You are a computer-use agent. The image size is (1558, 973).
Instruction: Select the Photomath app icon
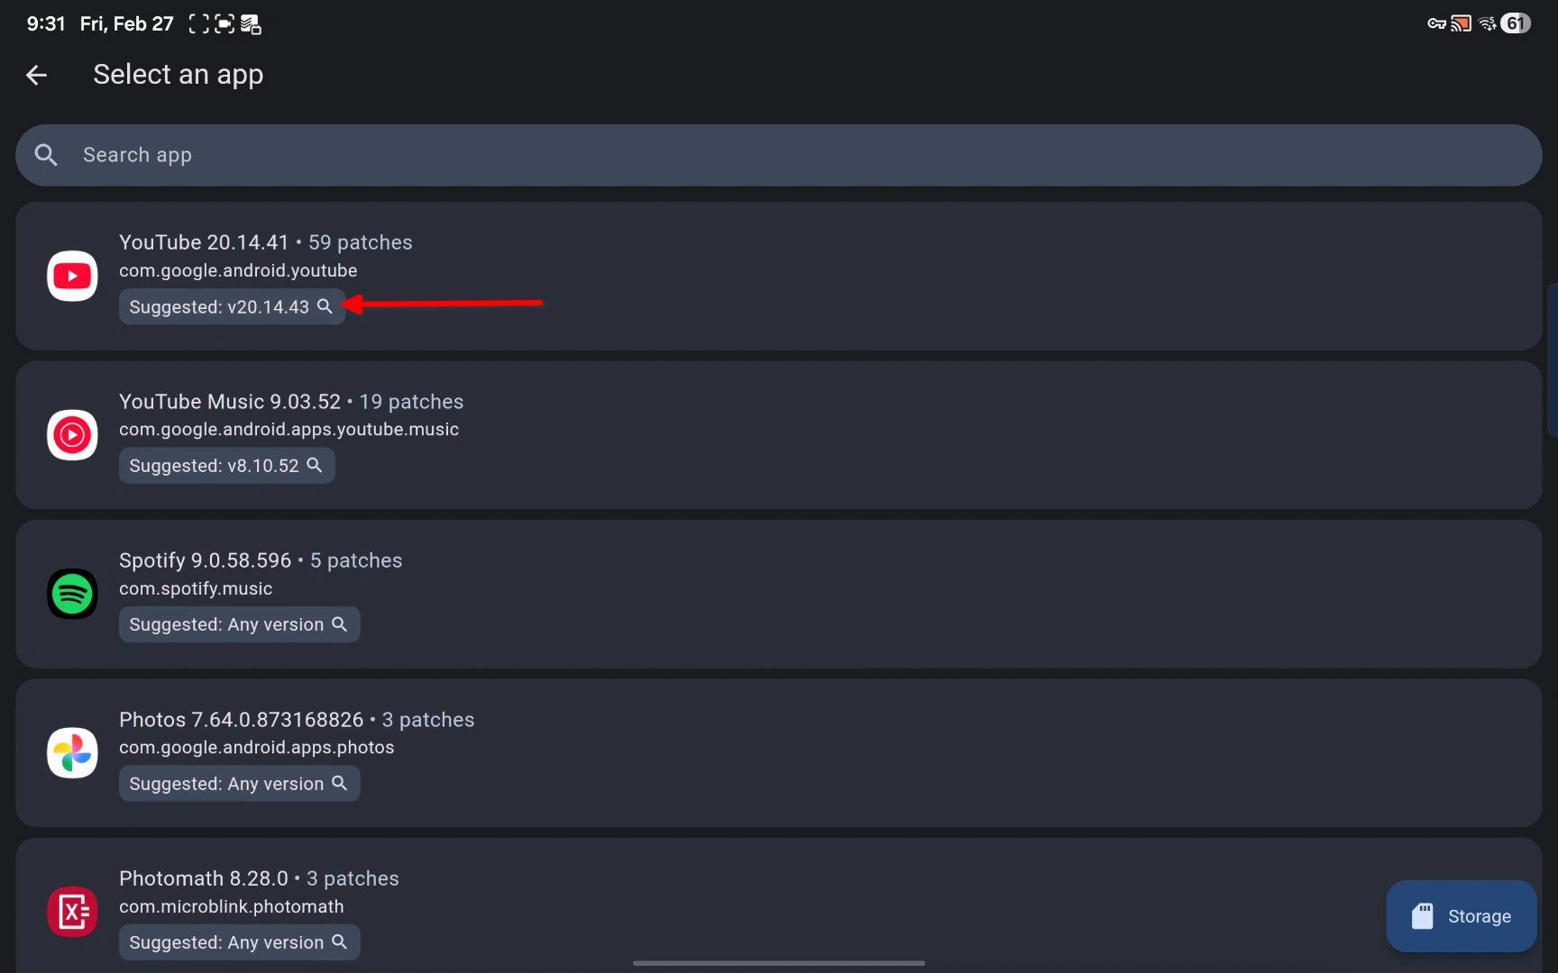(x=72, y=912)
